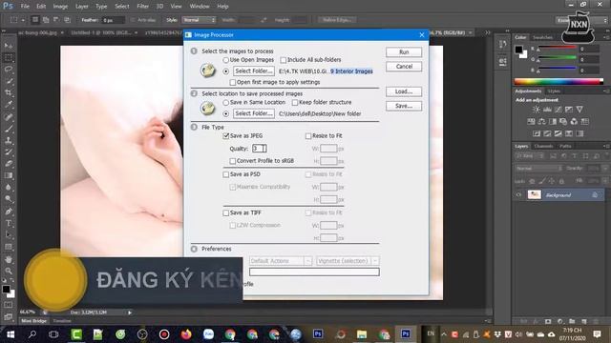Click the Color panel foreground swatch
The width and height of the screenshot is (611, 343).
[518, 50]
